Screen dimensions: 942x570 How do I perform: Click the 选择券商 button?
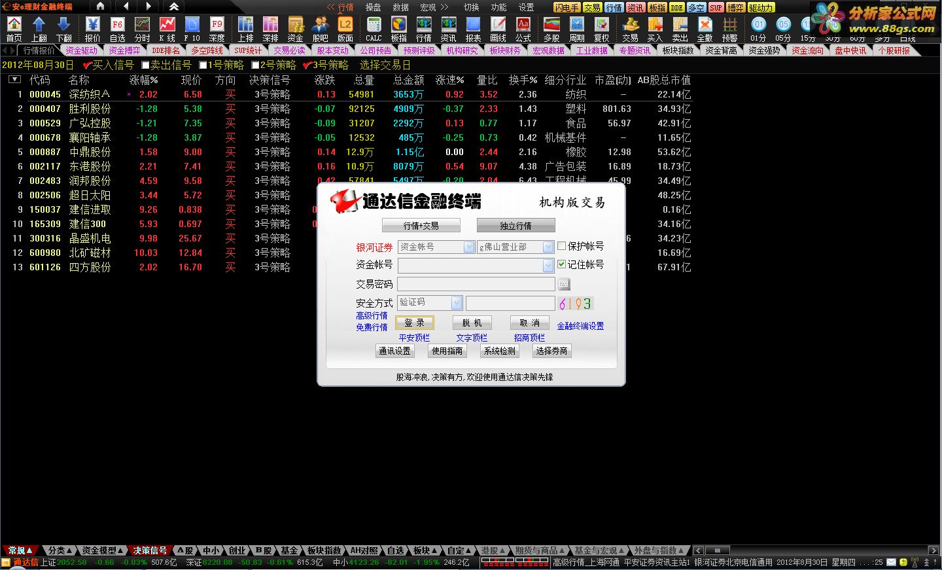coord(551,351)
